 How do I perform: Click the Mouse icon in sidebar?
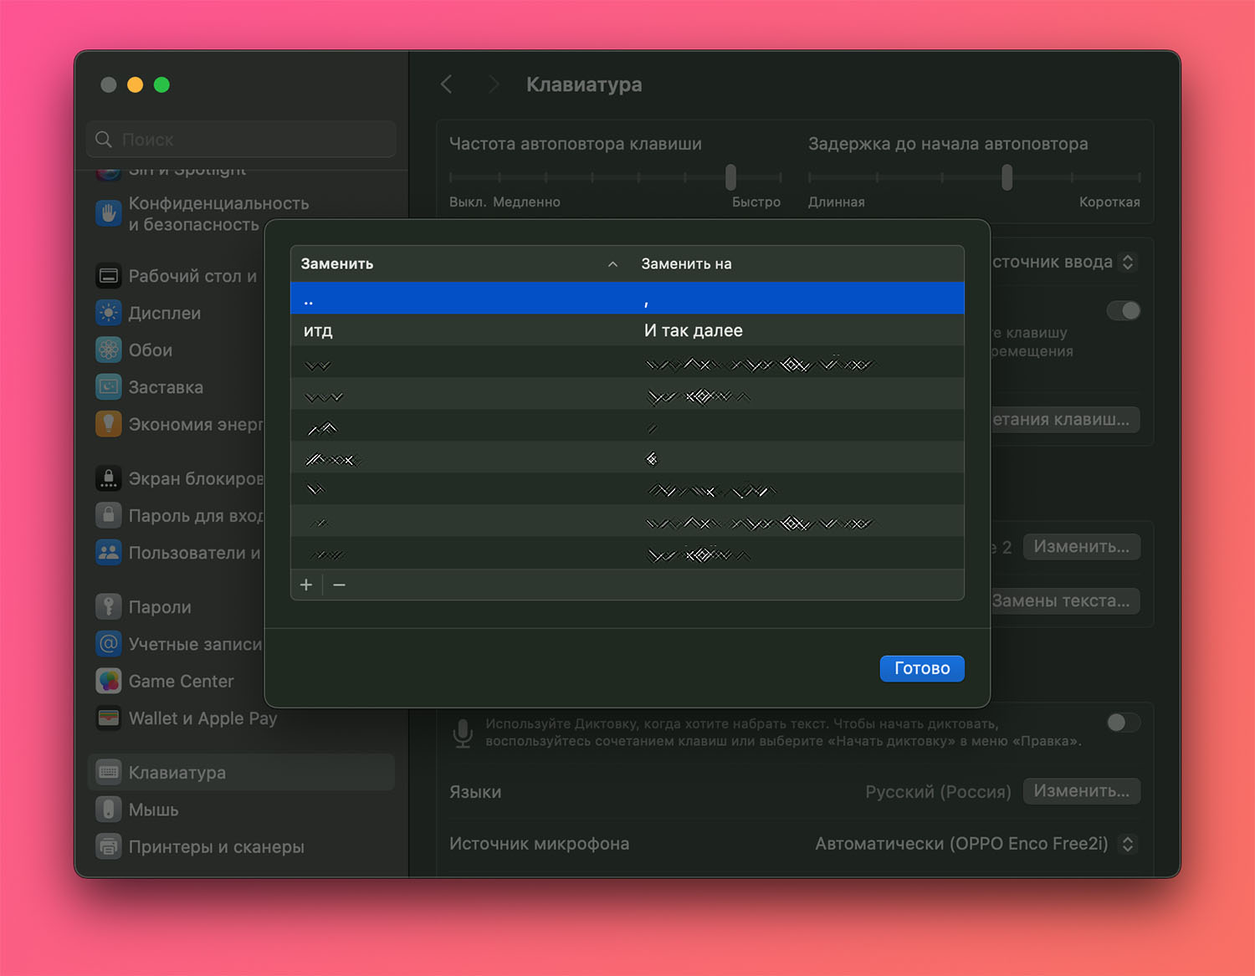click(109, 810)
